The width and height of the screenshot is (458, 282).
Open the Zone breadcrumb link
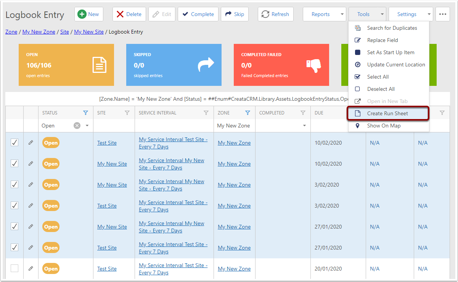(11, 32)
